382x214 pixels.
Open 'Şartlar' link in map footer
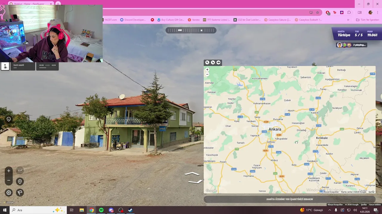371,192
